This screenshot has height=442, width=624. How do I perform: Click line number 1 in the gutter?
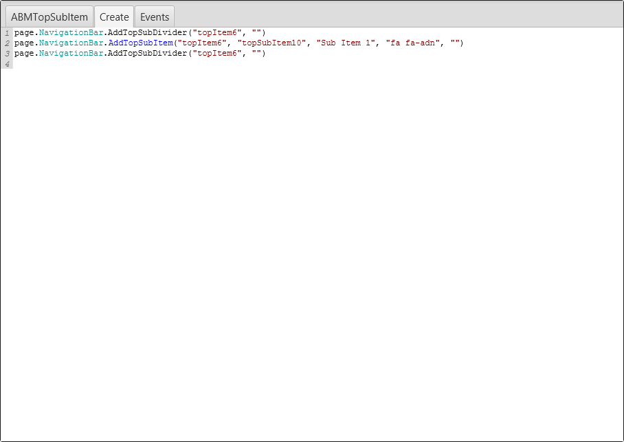click(7, 33)
